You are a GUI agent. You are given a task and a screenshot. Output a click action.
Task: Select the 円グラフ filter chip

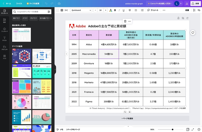click(x=34, y=18)
